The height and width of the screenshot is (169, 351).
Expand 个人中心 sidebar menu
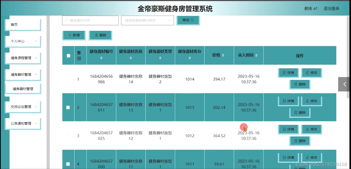23,41
